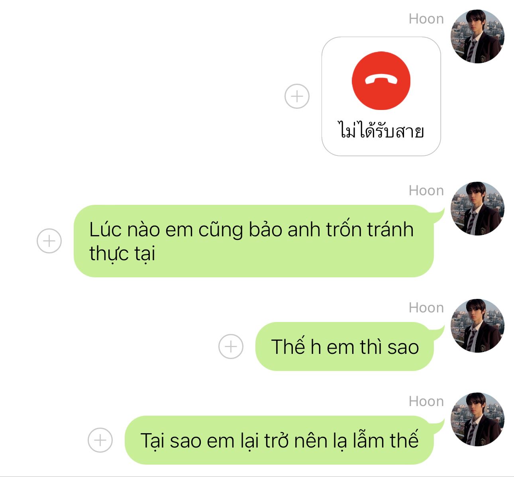
Task: Select the "Lúc nào em cũng bảo anh" message bubble
Action: (254, 241)
